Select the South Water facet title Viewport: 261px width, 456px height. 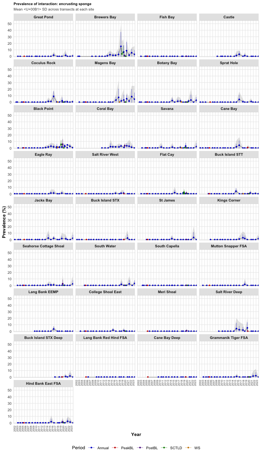tap(105, 246)
